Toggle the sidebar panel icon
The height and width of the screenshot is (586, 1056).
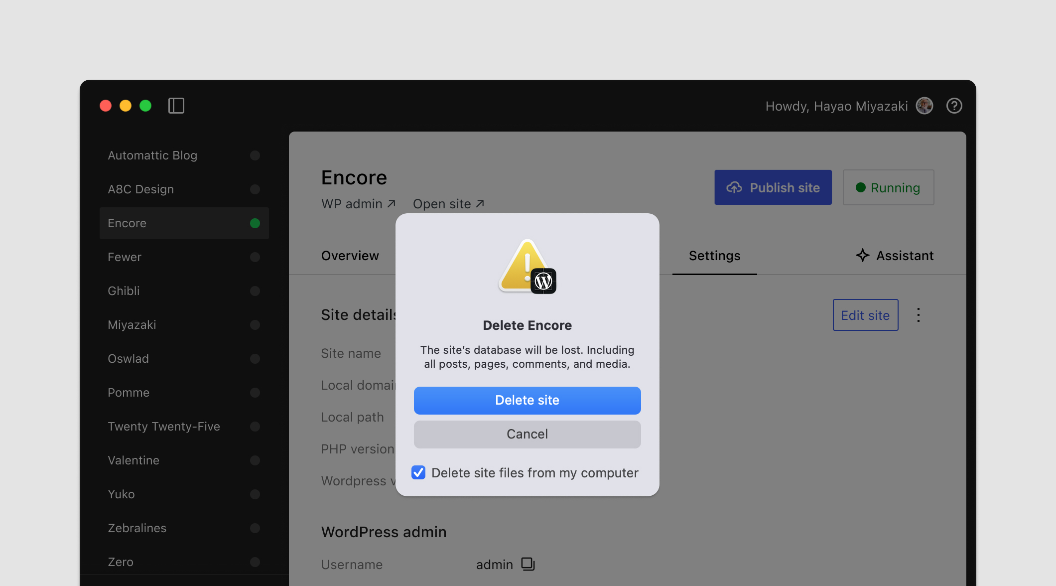tap(176, 106)
